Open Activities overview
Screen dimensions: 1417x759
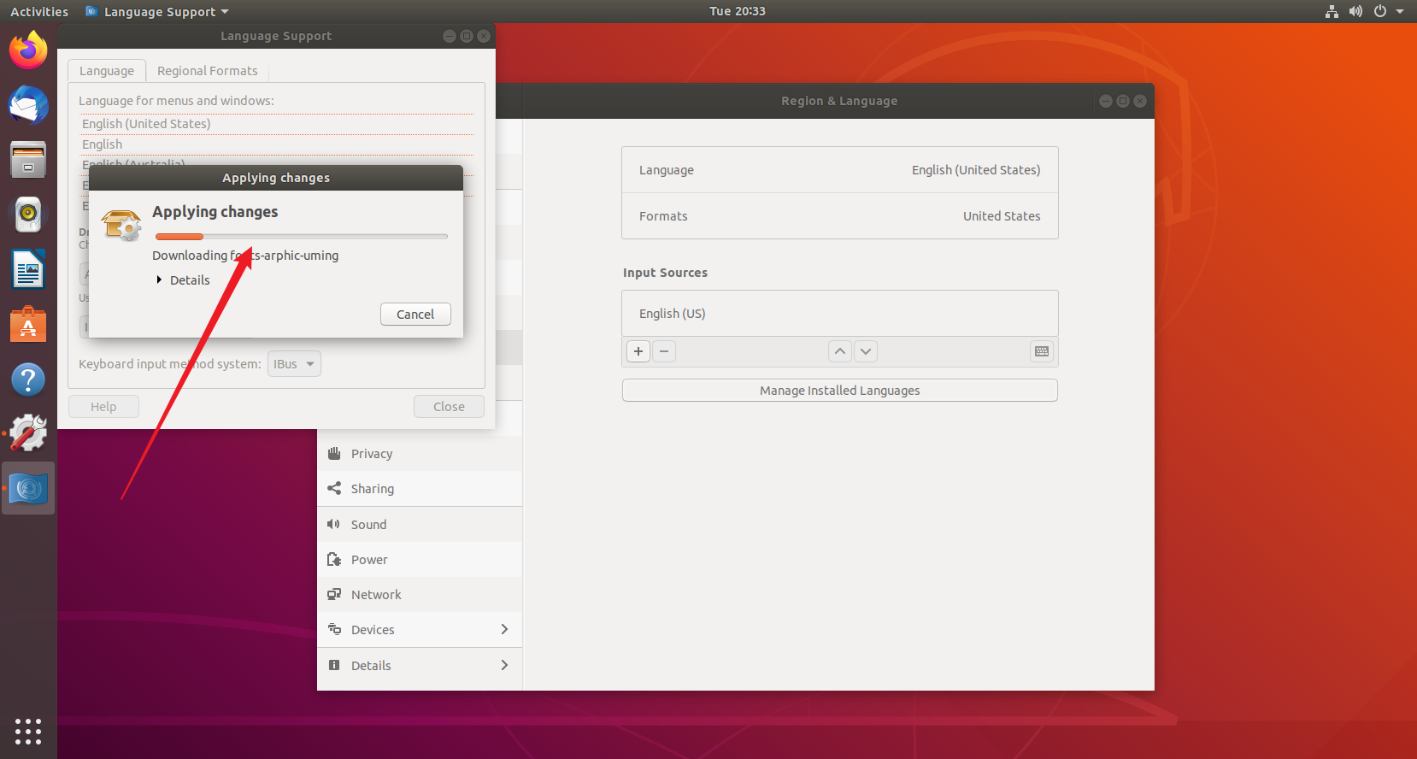(x=39, y=11)
